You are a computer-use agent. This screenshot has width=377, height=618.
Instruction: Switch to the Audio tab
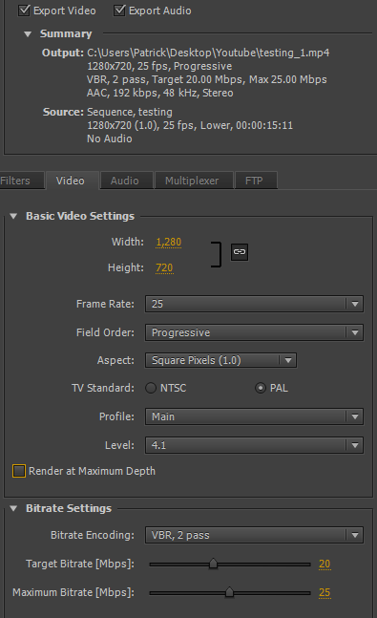tap(126, 181)
